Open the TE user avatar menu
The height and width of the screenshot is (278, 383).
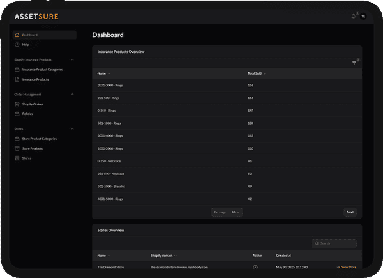pos(363,17)
